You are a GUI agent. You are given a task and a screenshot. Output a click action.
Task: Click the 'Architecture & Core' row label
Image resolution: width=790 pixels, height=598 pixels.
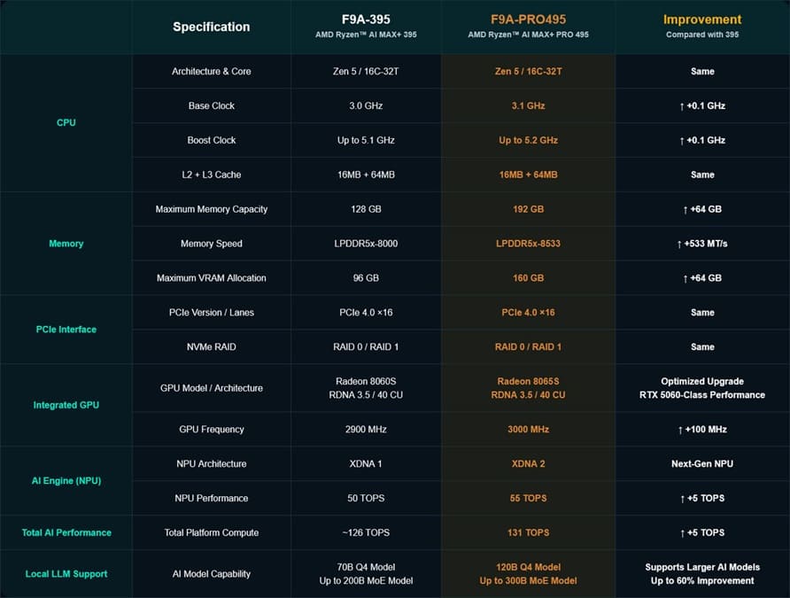point(211,72)
